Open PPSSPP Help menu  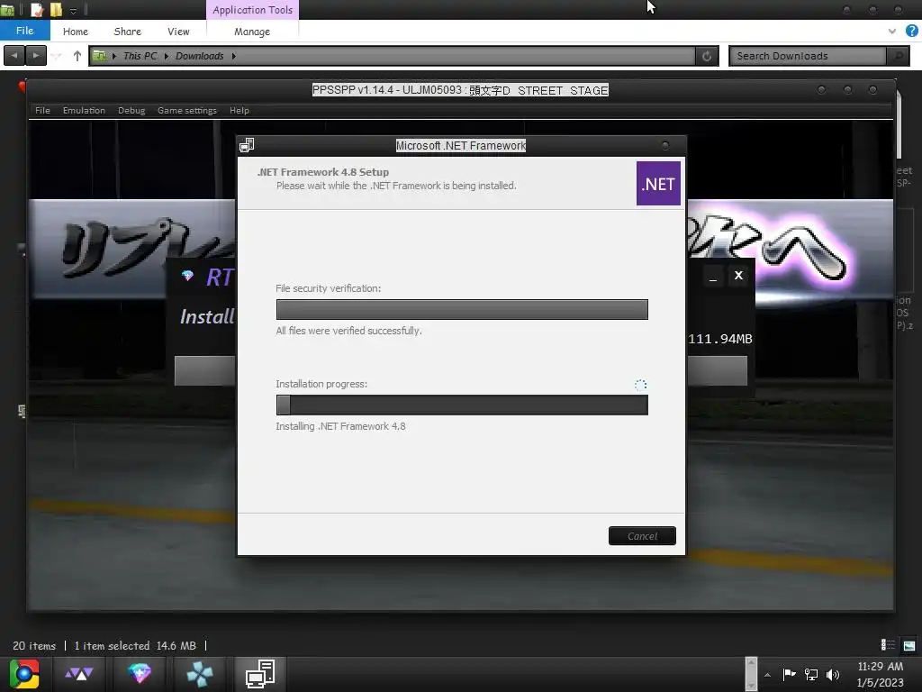[240, 110]
